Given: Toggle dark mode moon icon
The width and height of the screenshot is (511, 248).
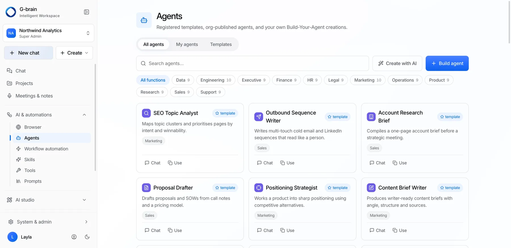Looking at the screenshot, I should 87,237.
